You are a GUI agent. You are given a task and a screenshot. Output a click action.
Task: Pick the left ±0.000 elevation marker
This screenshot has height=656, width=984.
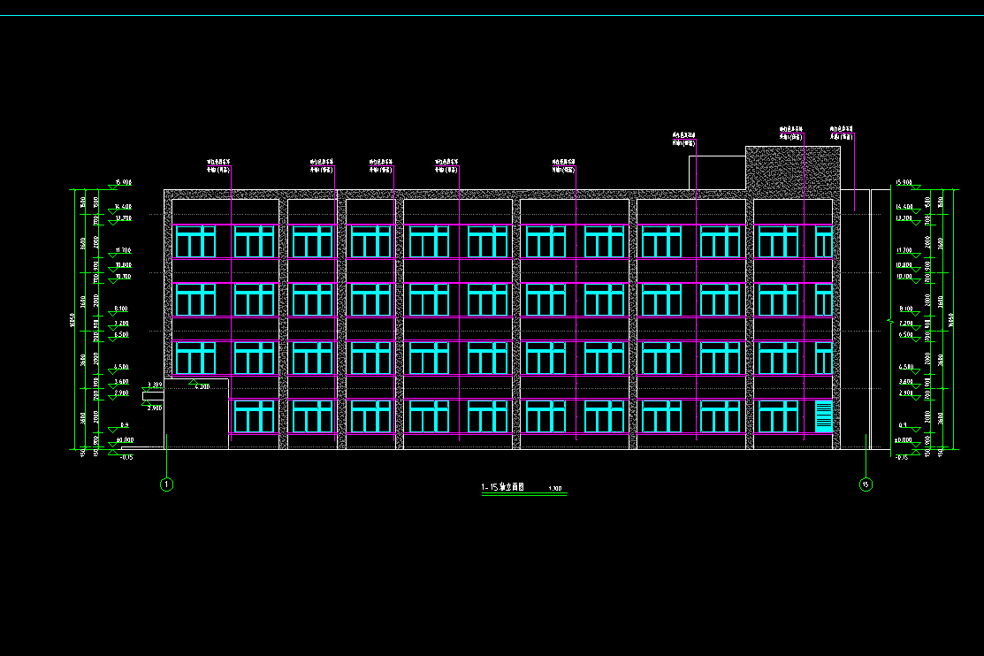click(x=124, y=440)
